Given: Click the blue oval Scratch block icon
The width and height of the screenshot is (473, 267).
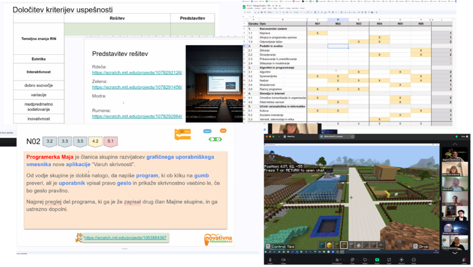Looking at the screenshot, I should (207, 131).
